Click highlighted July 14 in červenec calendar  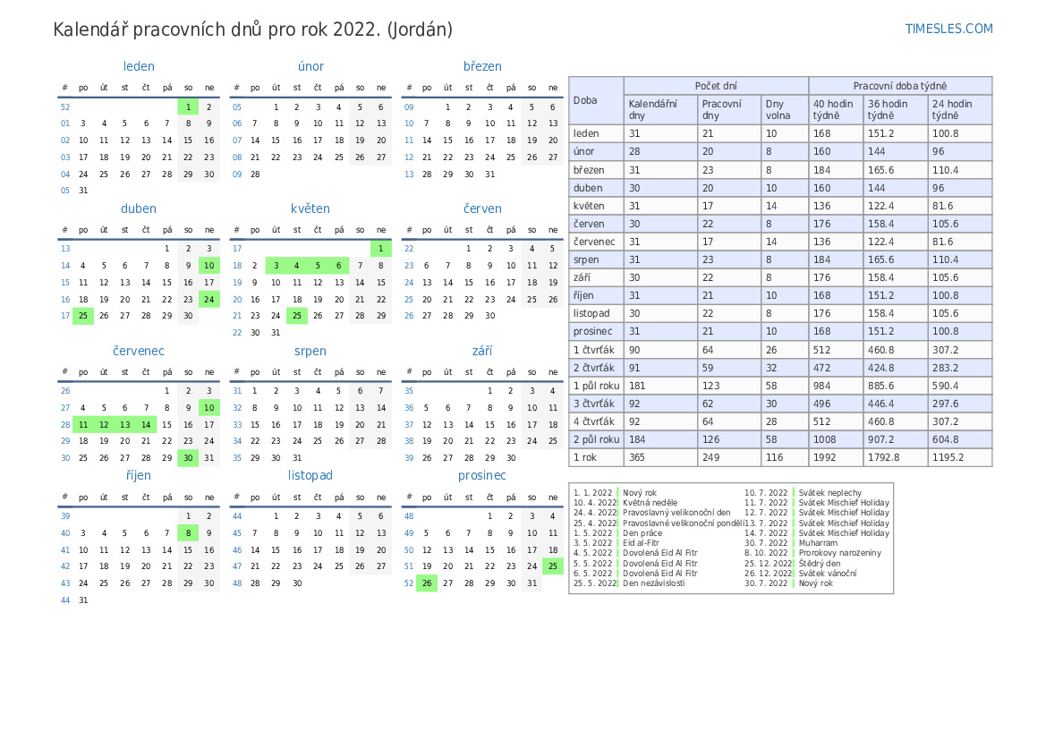[x=146, y=424]
